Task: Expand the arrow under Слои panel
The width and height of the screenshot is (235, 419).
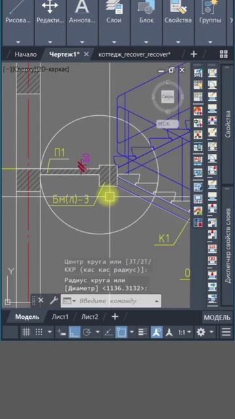Action: coord(114,42)
